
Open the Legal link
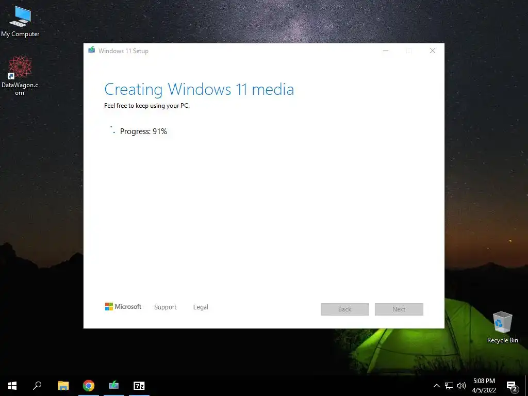[201, 307]
